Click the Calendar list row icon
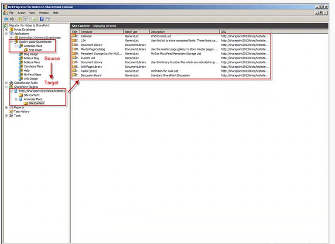Image resolution: width=335 pixels, height=244 pixels. (74, 36)
